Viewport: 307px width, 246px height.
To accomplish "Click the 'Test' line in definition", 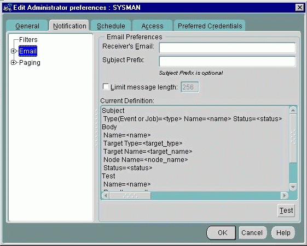I will tap(108, 176).
